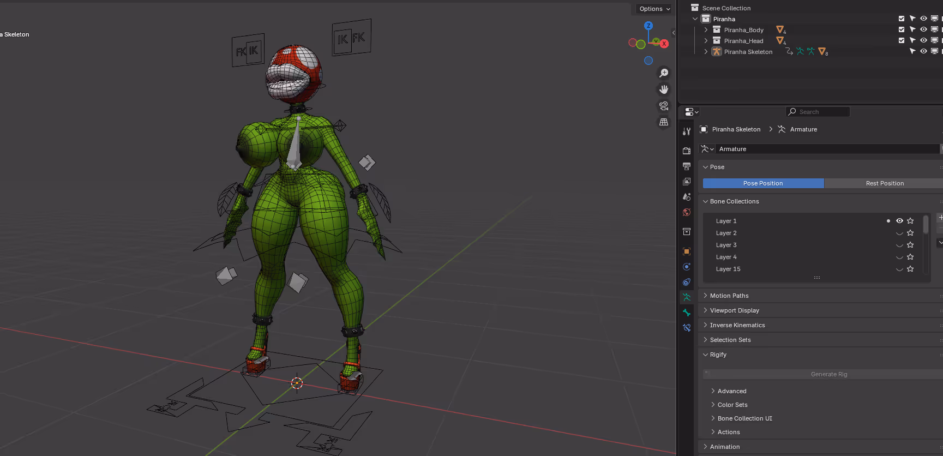The image size is (943, 456).
Task: Collapse the Piranha collection in outliner
Action: click(x=695, y=19)
